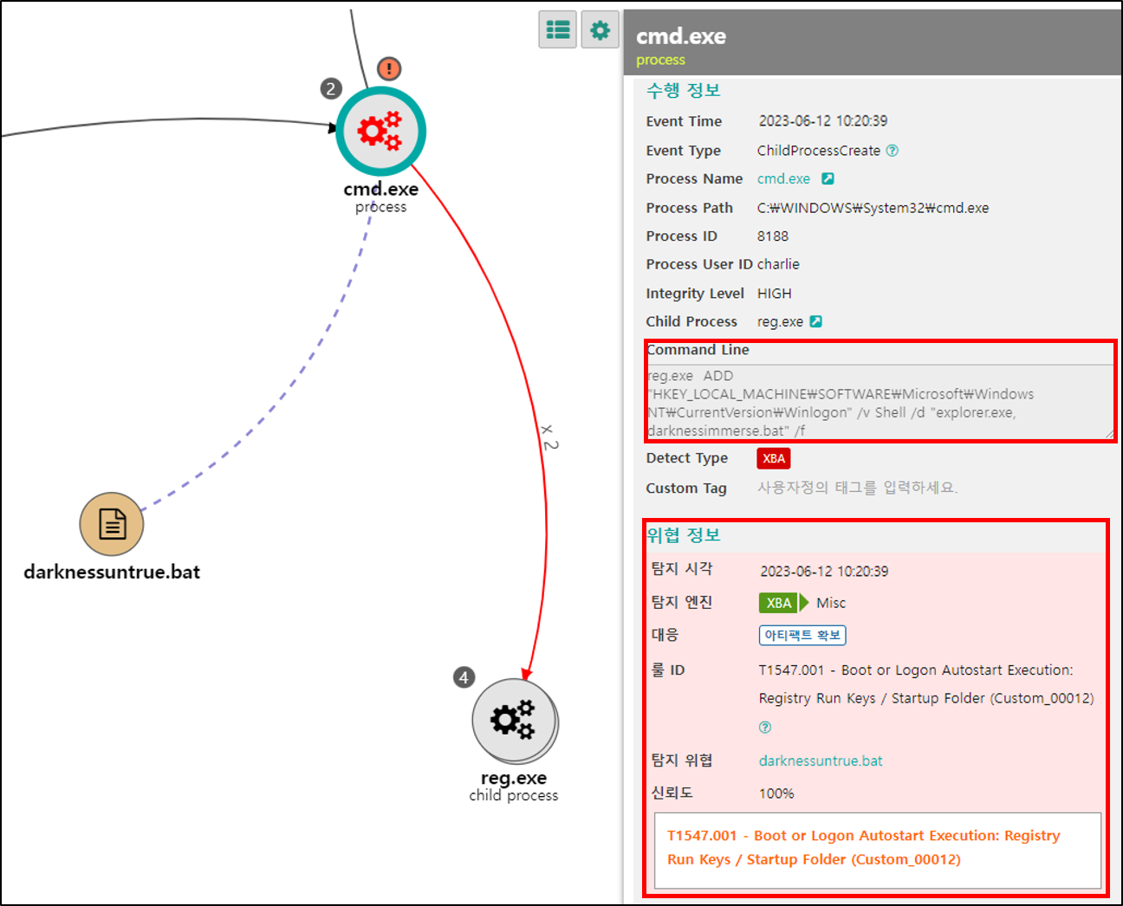
Task: Open the list view toolbar icon
Action: point(557,30)
